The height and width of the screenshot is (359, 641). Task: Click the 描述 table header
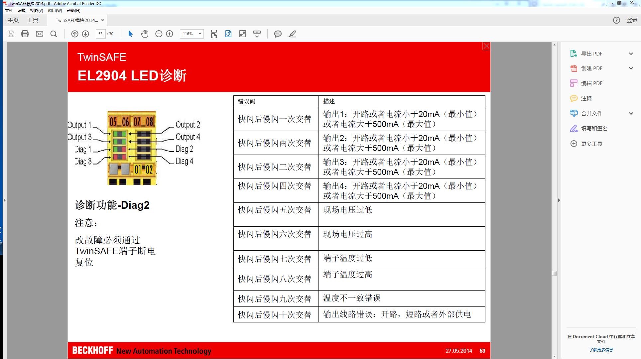point(402,101)
